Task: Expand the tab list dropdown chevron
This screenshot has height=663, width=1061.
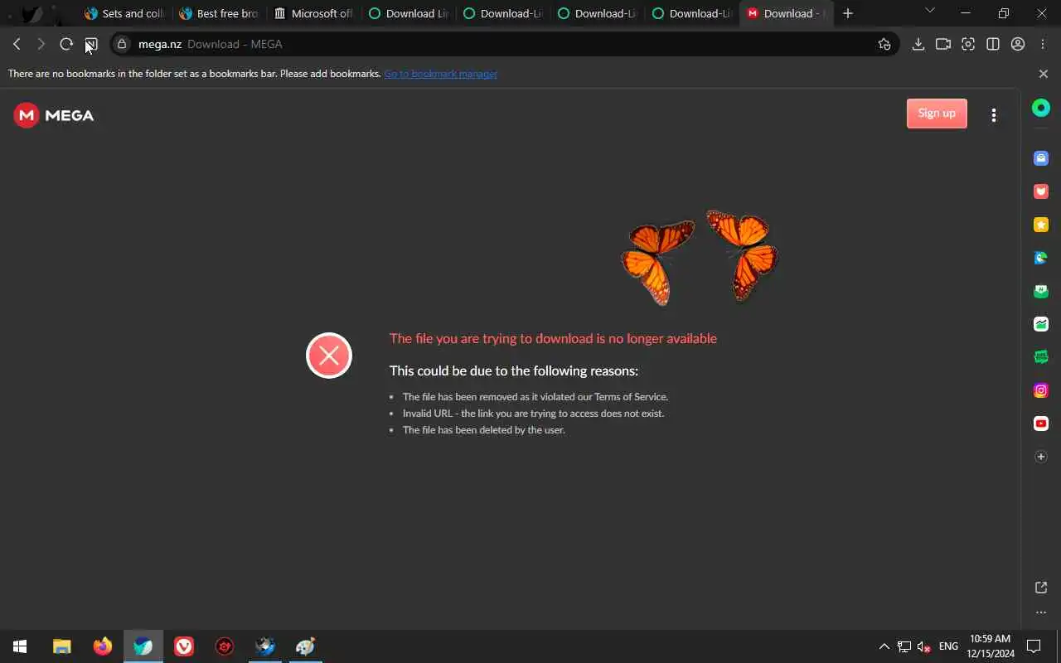Action: pos(930,11)
